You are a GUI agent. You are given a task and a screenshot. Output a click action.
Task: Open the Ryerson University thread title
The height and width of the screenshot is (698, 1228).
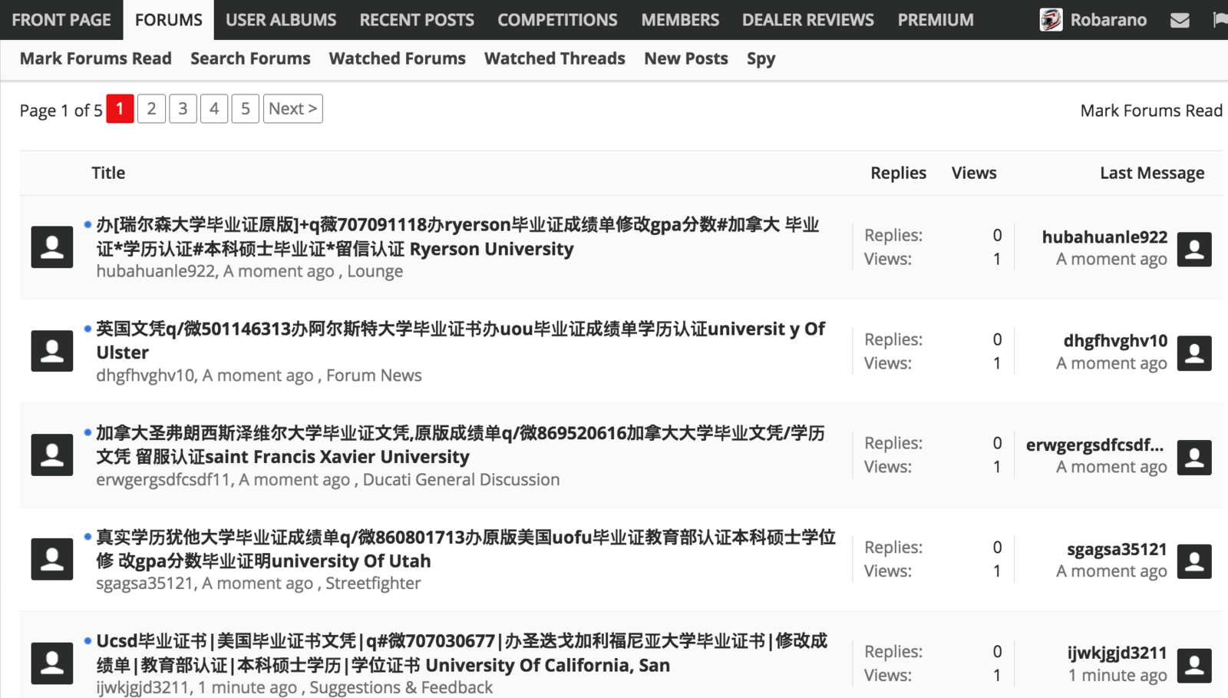[457, 237]
